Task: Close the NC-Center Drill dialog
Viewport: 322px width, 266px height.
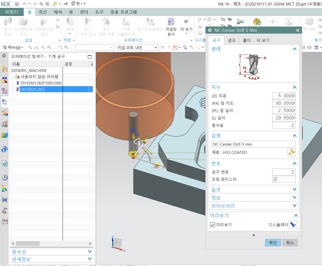Action: (298, 30)
